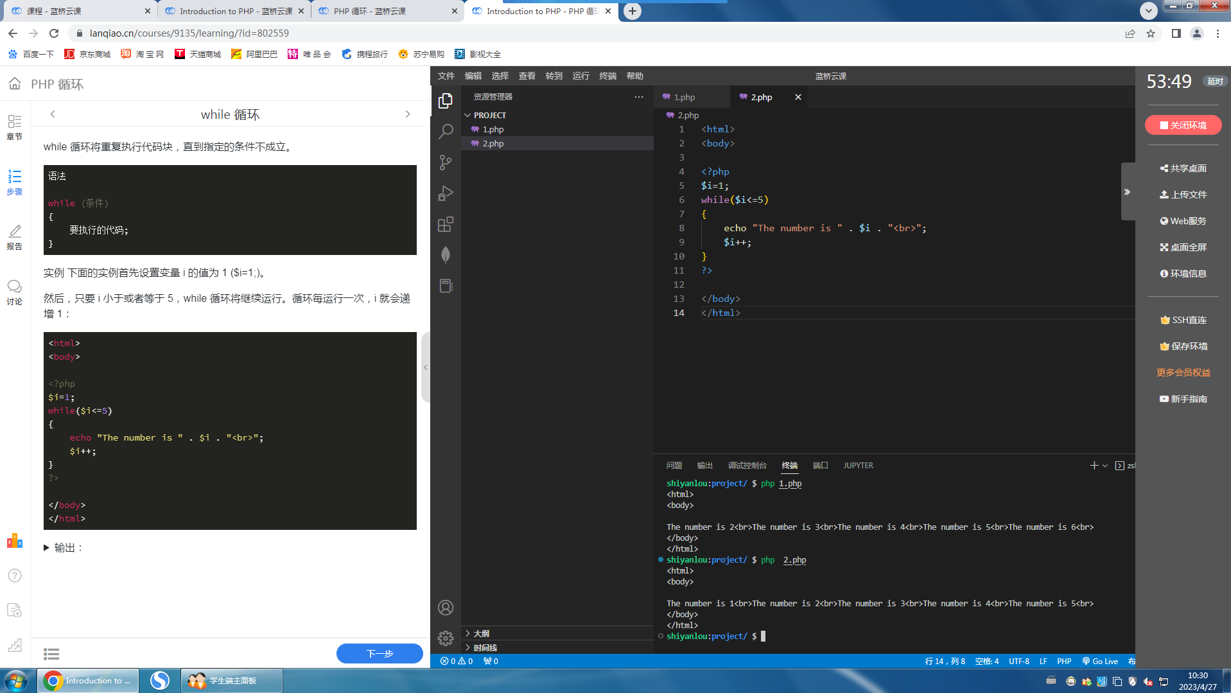Open the 报告 report sidebar icon
This screenshot has height=693, width=1231.
pos(14,236)
